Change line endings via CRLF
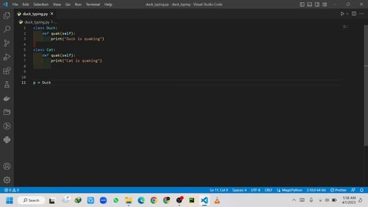 (269, 190)
